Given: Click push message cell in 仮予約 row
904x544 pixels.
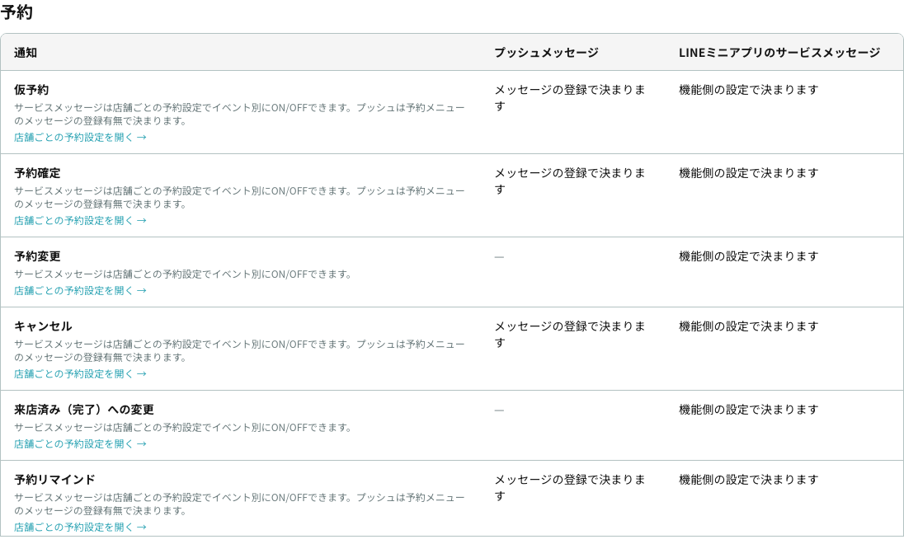Looking at the screenshot, I should 570,98.
